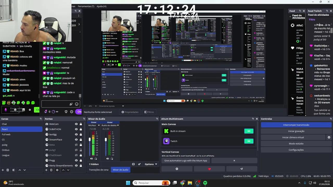The height and width of the screenshot is (187, 333).
Task: Click Filtro link in Feed Twitch panel
Action: (312, 19)
